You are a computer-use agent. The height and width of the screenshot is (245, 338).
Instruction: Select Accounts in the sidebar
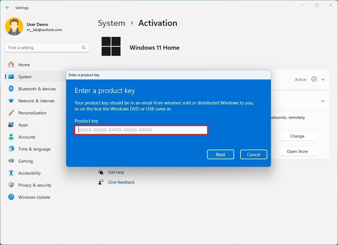click(27, 137)
